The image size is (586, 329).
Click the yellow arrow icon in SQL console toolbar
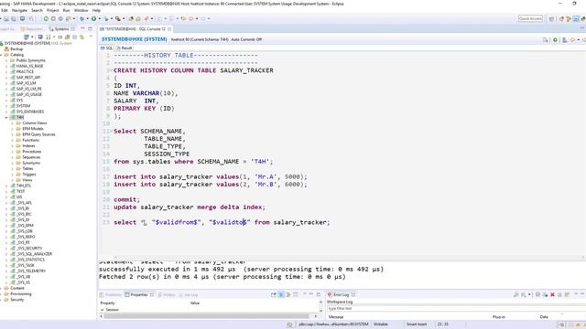(x=572, y=39)
